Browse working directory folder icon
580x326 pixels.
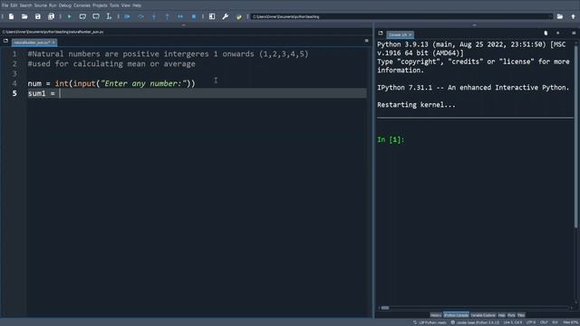(x=560, y=16)
